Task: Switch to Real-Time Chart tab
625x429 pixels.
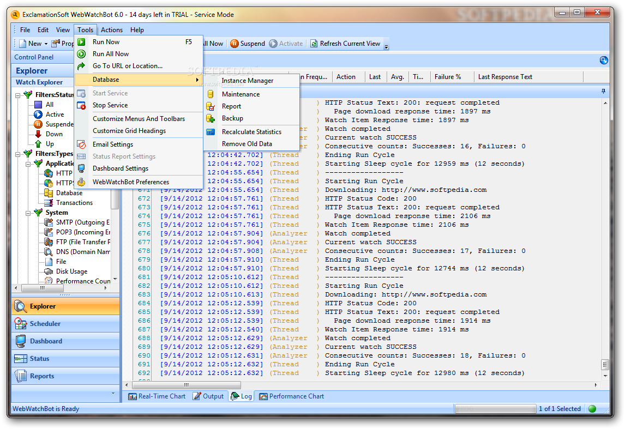Action: pos(157,396)
